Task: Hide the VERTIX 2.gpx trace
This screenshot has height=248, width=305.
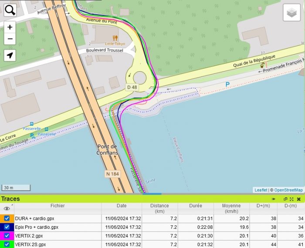Action: pyautogui.click(x=7, y=235)
